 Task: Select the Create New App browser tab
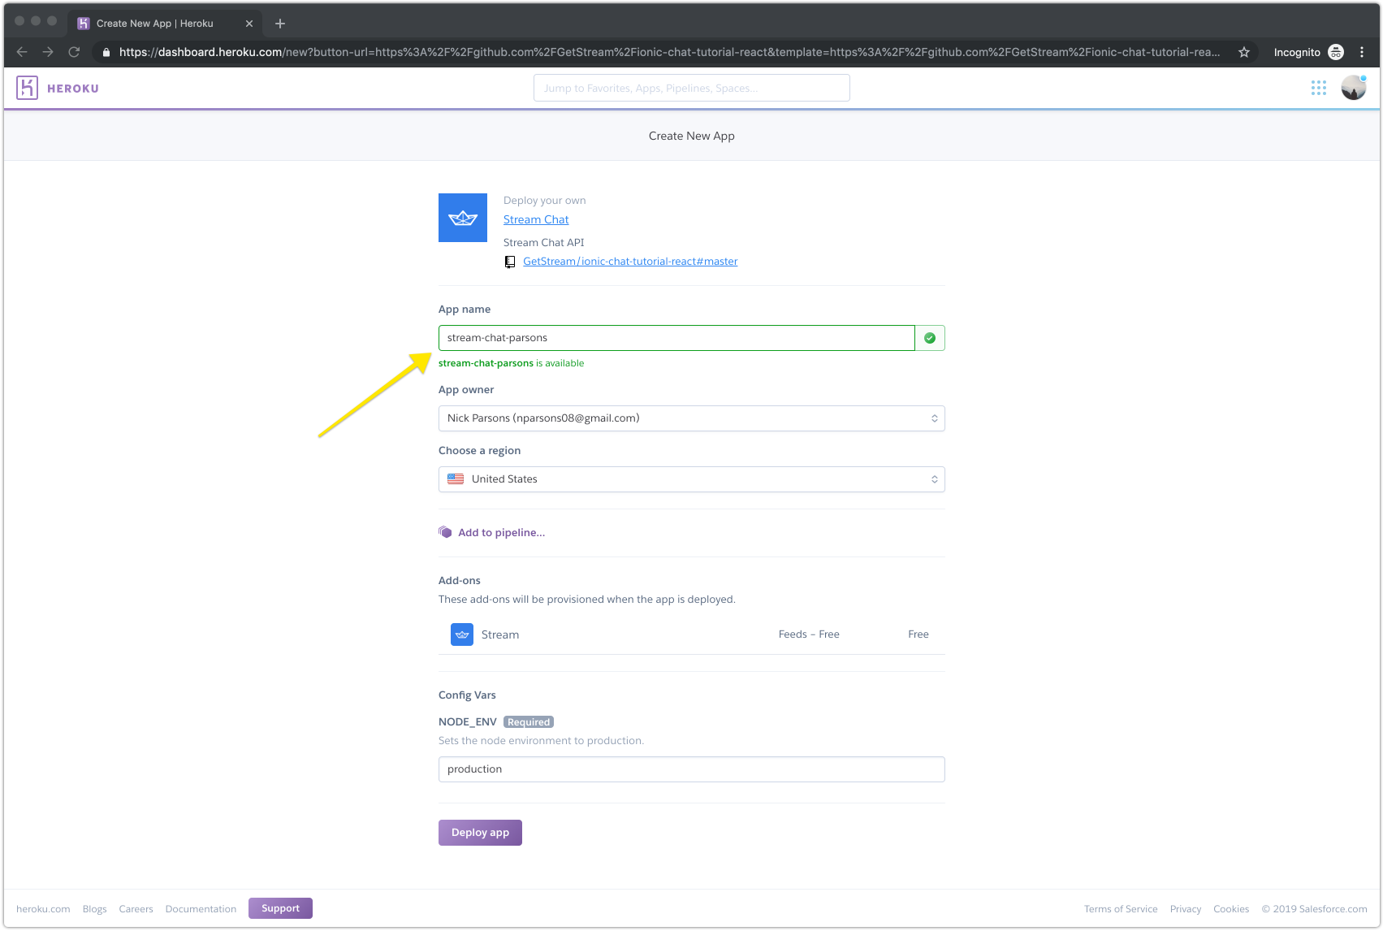point(165,24)
